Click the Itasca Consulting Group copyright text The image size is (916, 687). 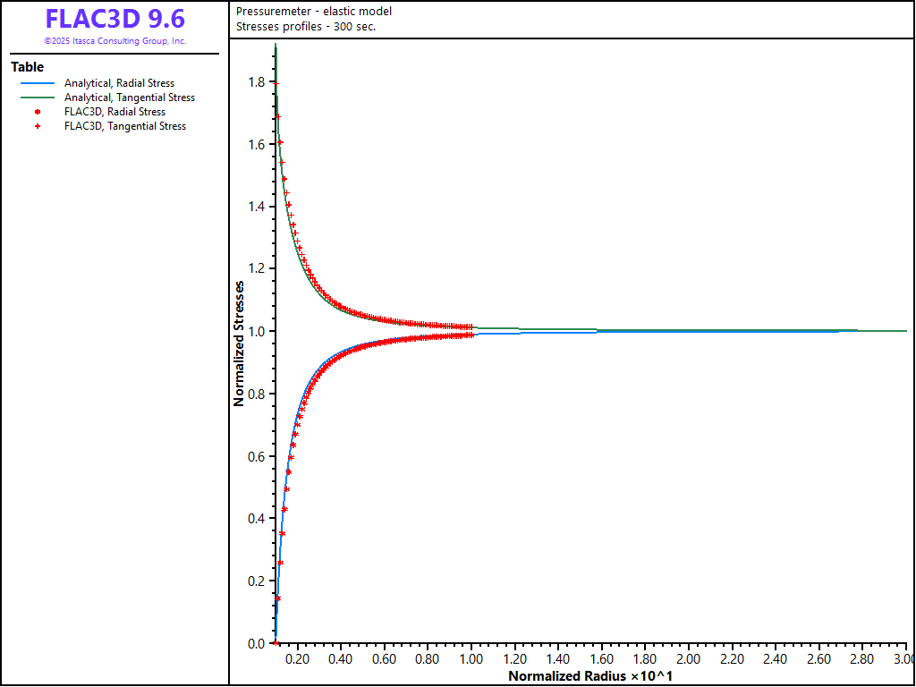[114, 41]
